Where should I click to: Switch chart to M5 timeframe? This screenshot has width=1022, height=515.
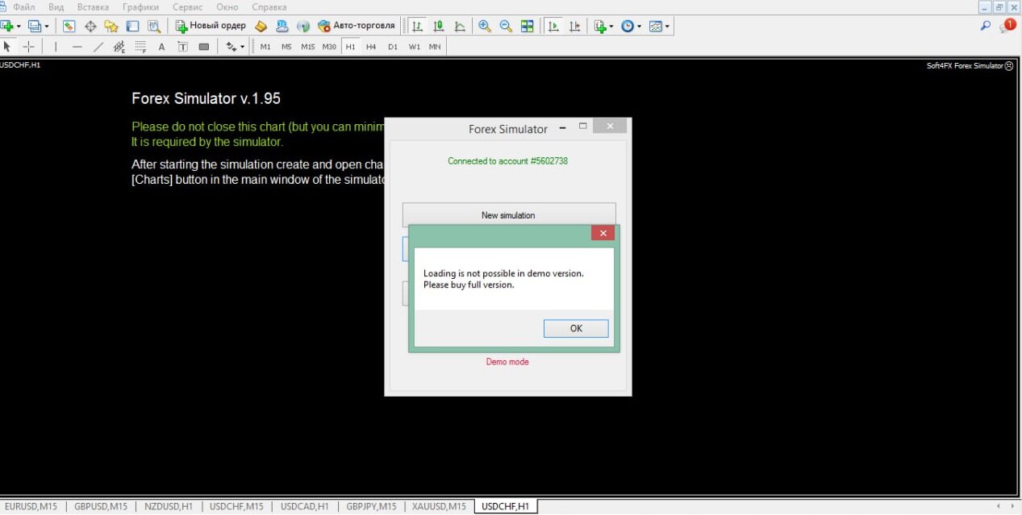tap(286, 47)
